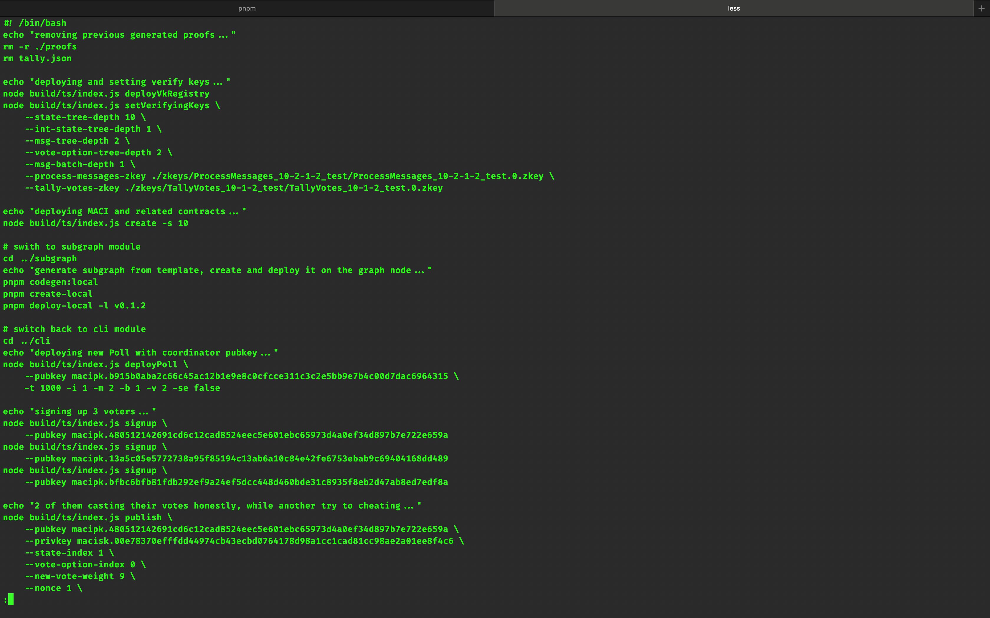Click 'cd ../cli' line
The width and height of the screenshot is (990, 618).
pyautogui.click(x=27, y=341)
